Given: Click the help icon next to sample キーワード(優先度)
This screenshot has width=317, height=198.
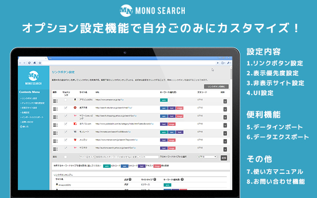Looking at the screenshot, I should coord(182,179).
